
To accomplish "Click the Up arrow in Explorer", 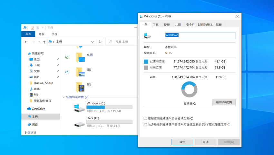I will (x=44, y=42).
